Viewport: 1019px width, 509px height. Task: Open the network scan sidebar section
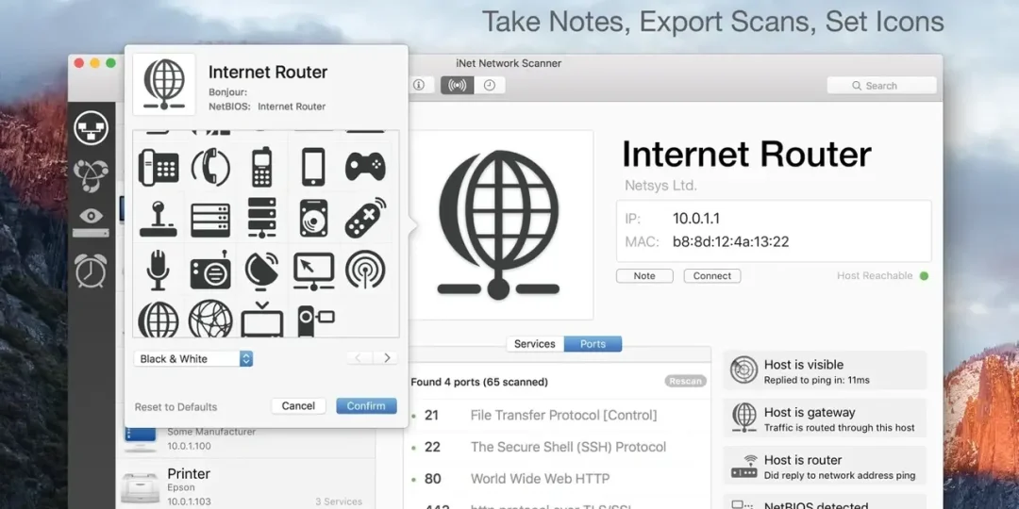91,128
